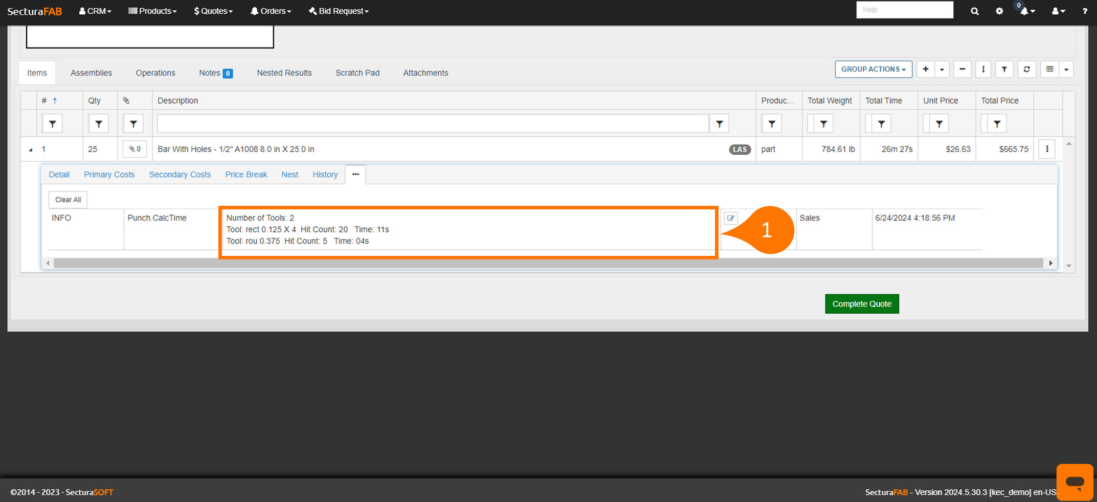Click the minus remove item icon
The image size is (1097, 502).
click(x=962, y=69)
